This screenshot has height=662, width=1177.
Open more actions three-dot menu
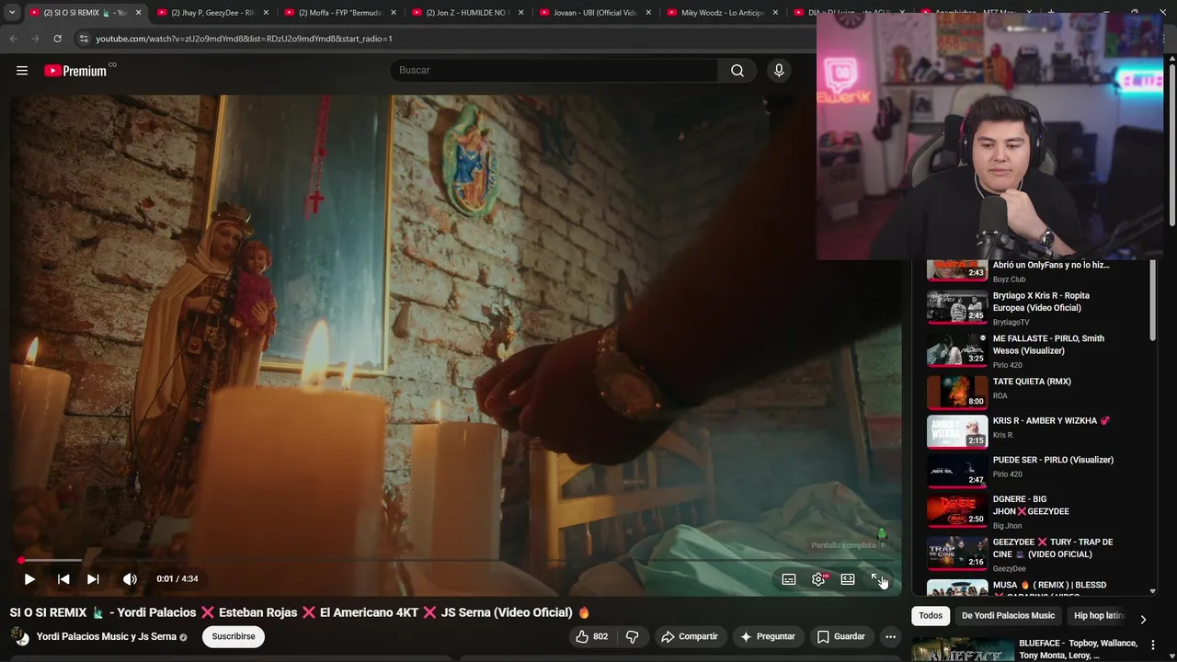coord(890,636)
